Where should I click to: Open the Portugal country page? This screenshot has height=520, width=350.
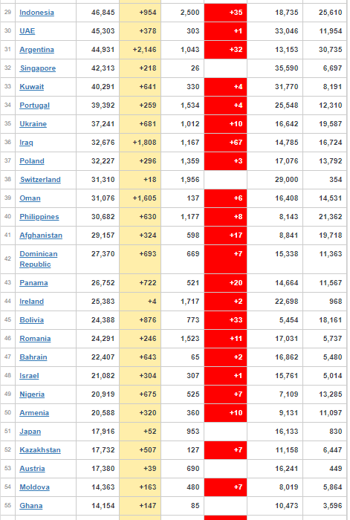tap(34, 105)
